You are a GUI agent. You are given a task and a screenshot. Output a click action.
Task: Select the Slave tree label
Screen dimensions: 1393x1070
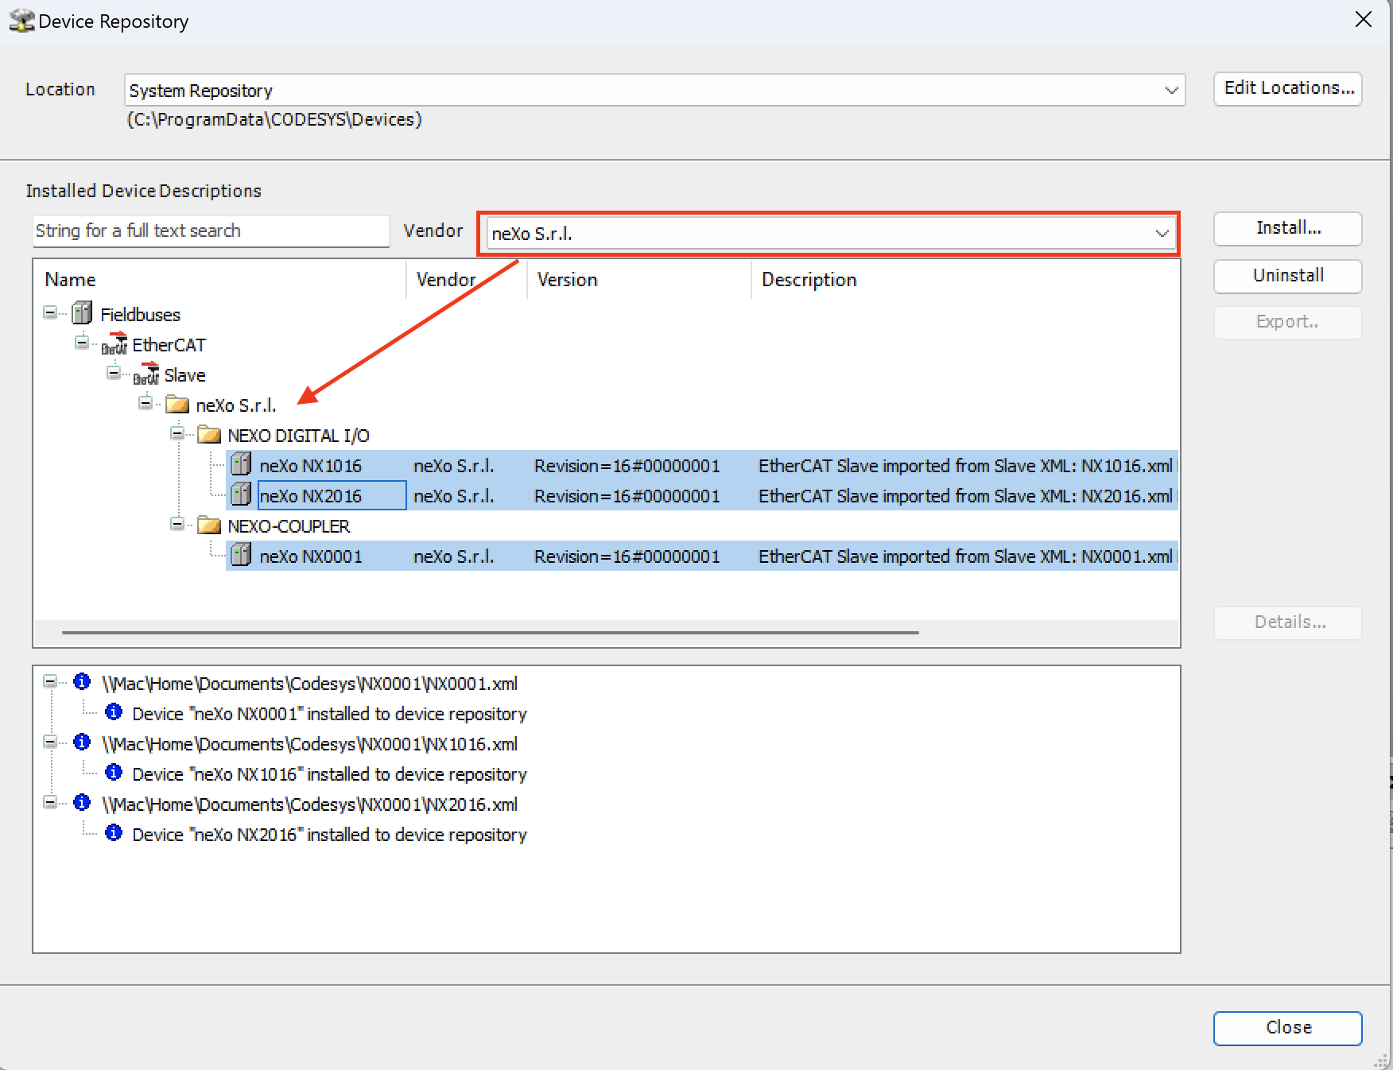tap(185, 375)
